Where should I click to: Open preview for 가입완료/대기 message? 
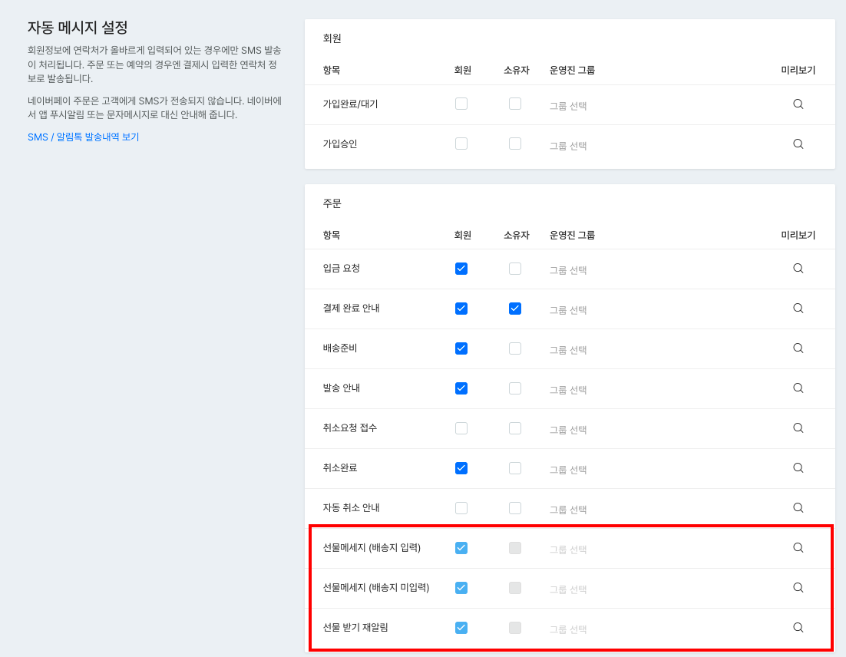coord(798,104)
